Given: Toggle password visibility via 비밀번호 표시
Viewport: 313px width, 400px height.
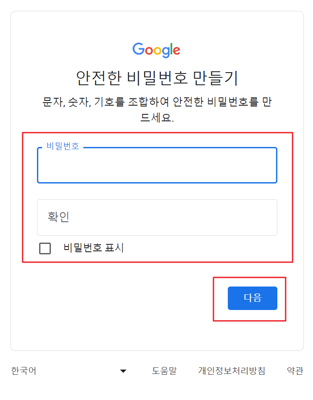Looking at the screenshot, I should [x=45, y=248].
